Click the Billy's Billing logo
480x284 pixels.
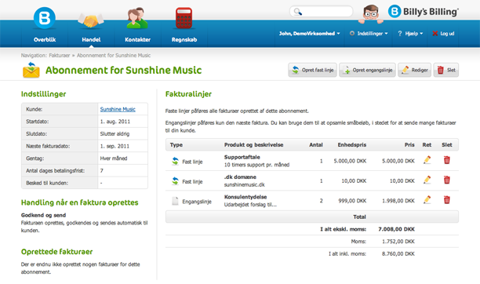click(x=424, y=12)
